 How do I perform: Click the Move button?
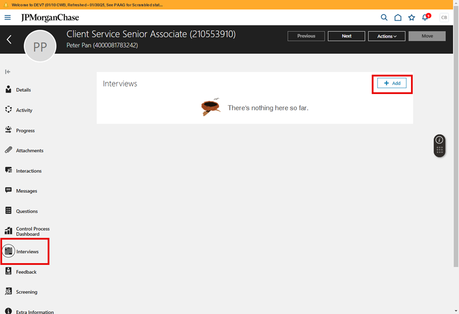427,36
